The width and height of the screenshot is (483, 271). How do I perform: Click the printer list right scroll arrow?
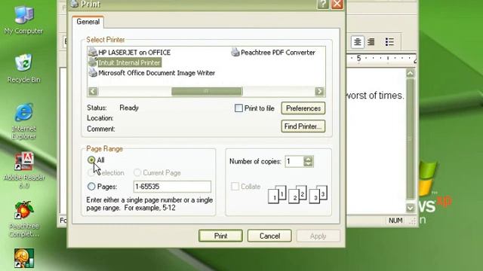point(319,91)
